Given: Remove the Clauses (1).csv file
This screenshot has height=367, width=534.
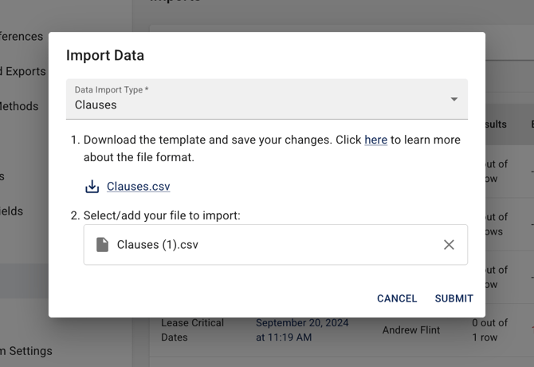Looking at the screenshot, I should (449, 245).
